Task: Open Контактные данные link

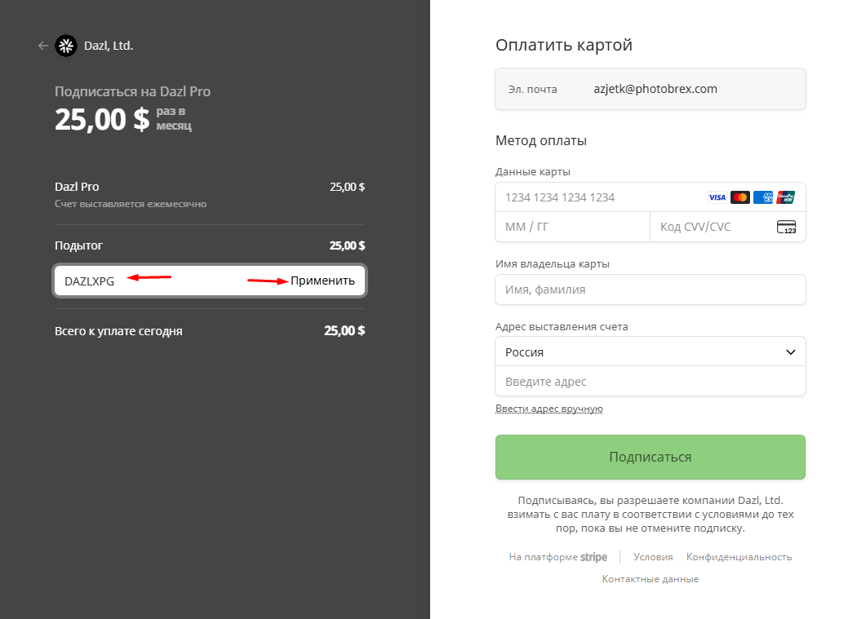Action: (650, 579)
